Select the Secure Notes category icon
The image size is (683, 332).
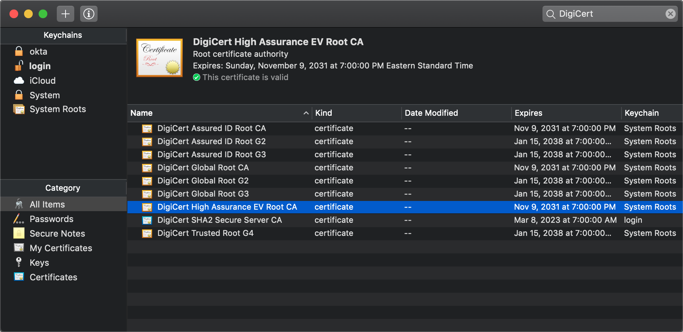coord(19,233)
